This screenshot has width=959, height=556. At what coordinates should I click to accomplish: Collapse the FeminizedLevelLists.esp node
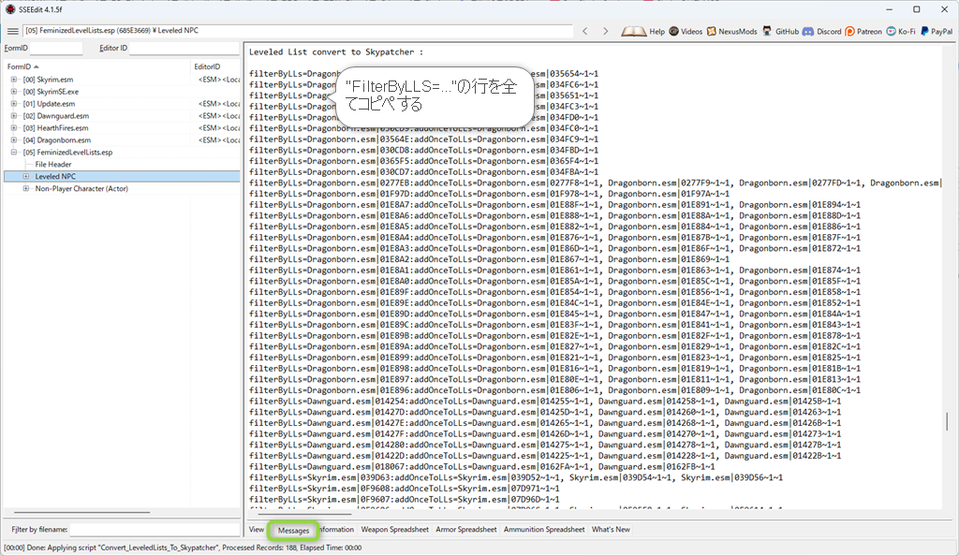pyautogui.click(x=14, y=153)
